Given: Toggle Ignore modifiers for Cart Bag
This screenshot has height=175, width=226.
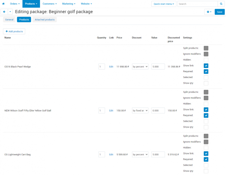Looking at the screenshot, I should [206, 142].
